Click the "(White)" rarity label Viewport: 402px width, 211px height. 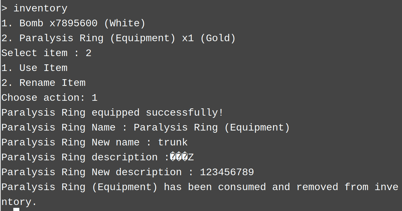click(124, 23)
